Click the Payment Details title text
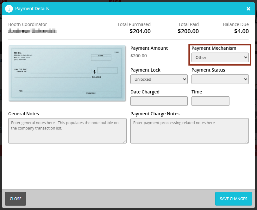Viewport: 257px width, 210px height. click(32, 9)
